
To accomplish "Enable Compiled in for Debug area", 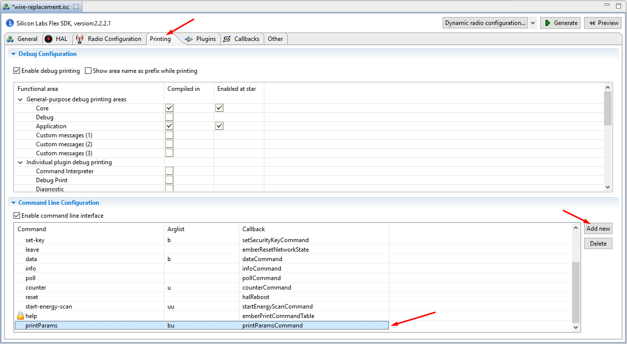I will pyautogui.click(x=169, y=117).
